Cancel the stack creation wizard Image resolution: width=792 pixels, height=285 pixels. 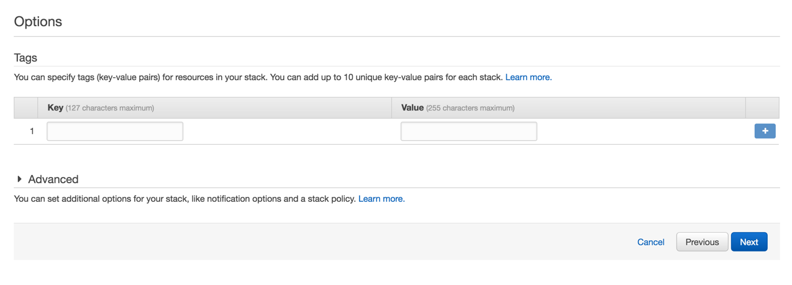coord(650,242)
